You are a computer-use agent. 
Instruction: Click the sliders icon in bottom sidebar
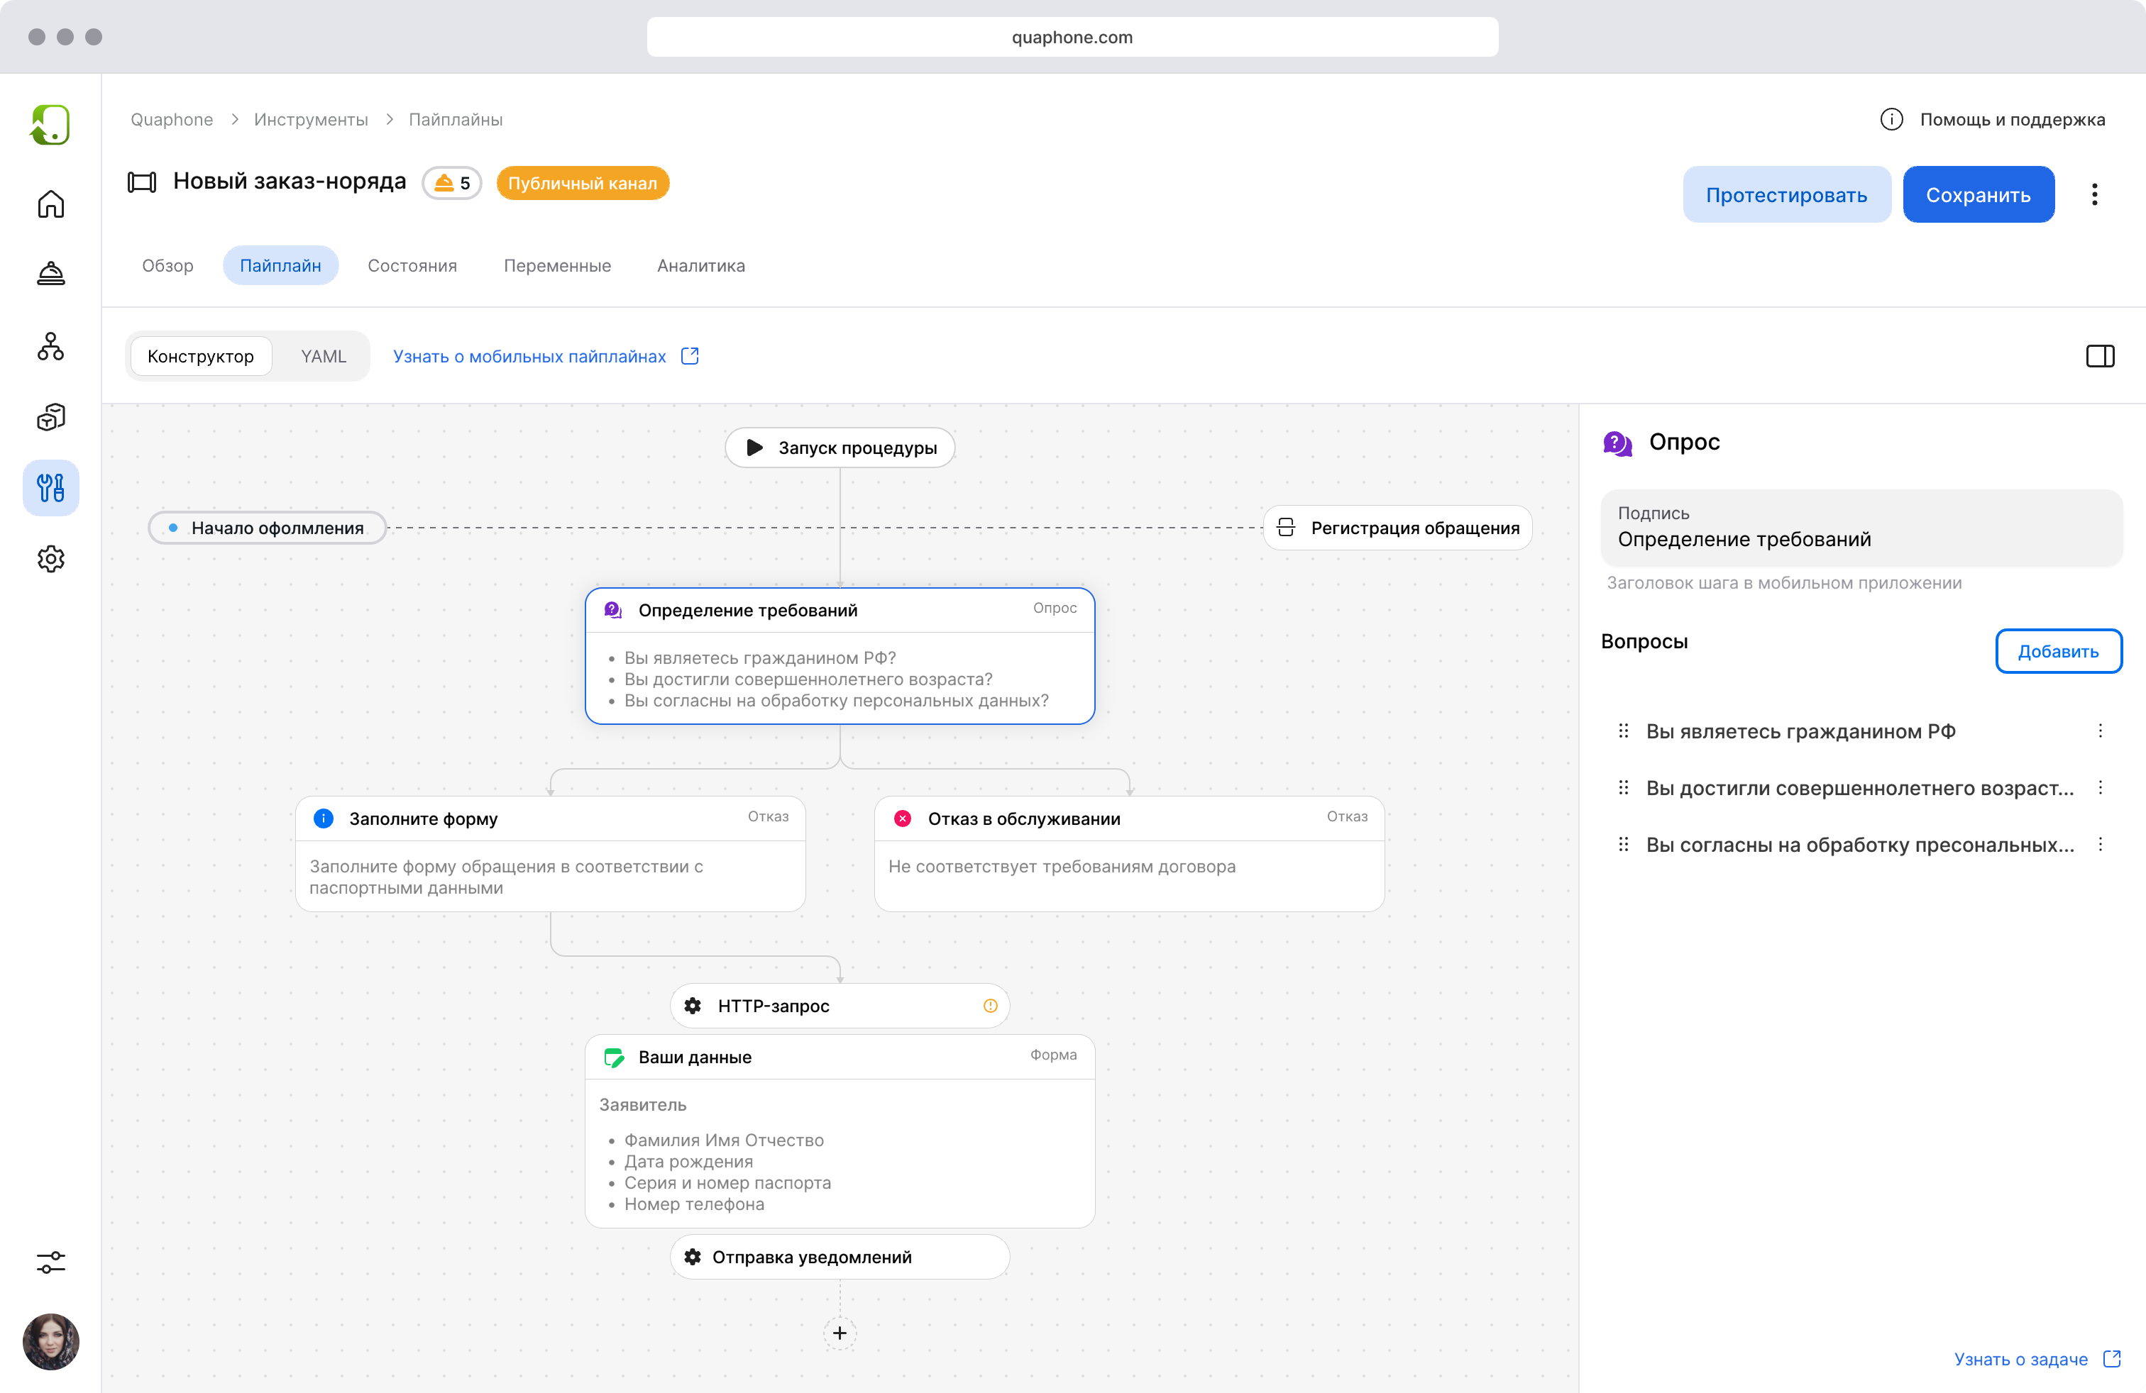tap(50, 1262)
